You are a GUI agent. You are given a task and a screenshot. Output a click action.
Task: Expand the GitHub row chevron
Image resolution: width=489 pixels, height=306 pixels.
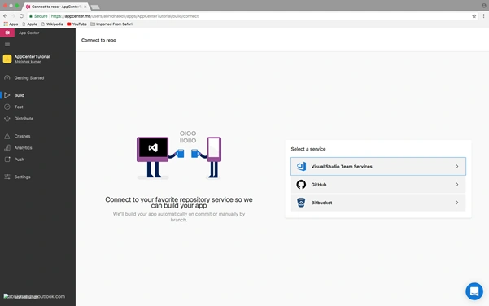456,185
